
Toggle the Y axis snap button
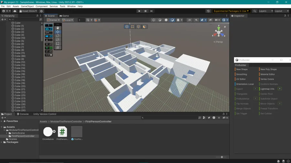point(48,48)
